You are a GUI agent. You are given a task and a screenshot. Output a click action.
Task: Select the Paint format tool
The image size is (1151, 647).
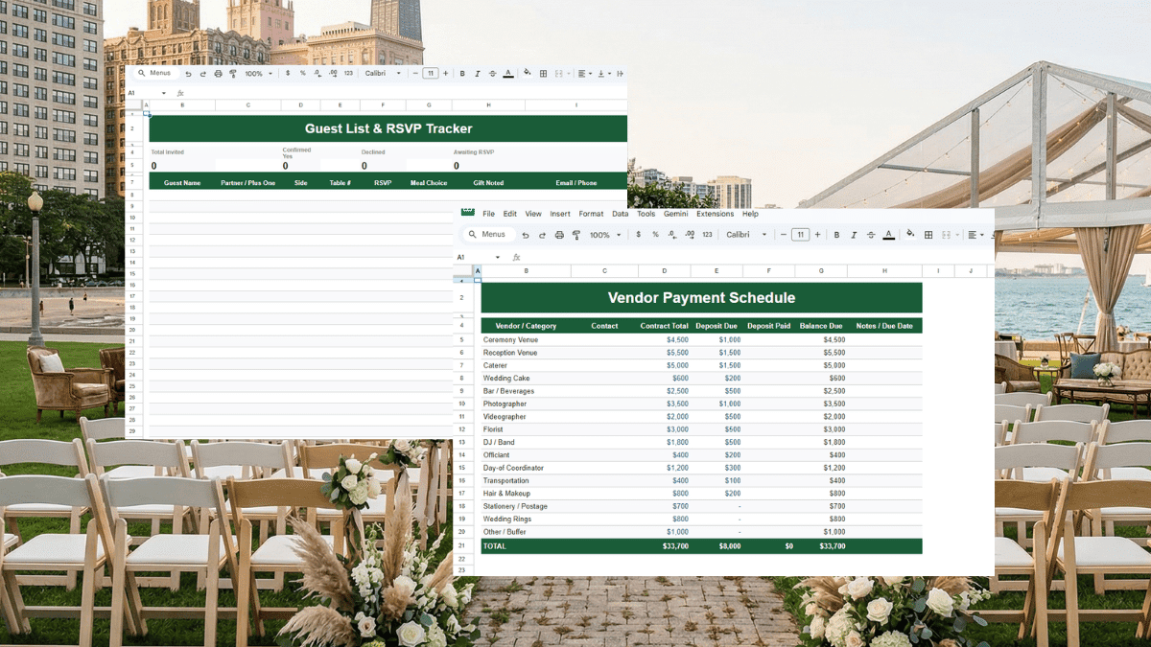[575, 234]
